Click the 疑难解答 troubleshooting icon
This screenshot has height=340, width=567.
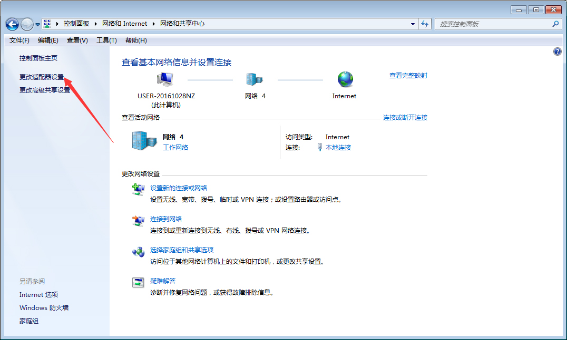[x=138, y=283]
